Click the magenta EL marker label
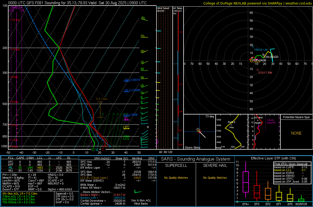Image resolution: width=313 pixels, height=207 pixels. 126,118
